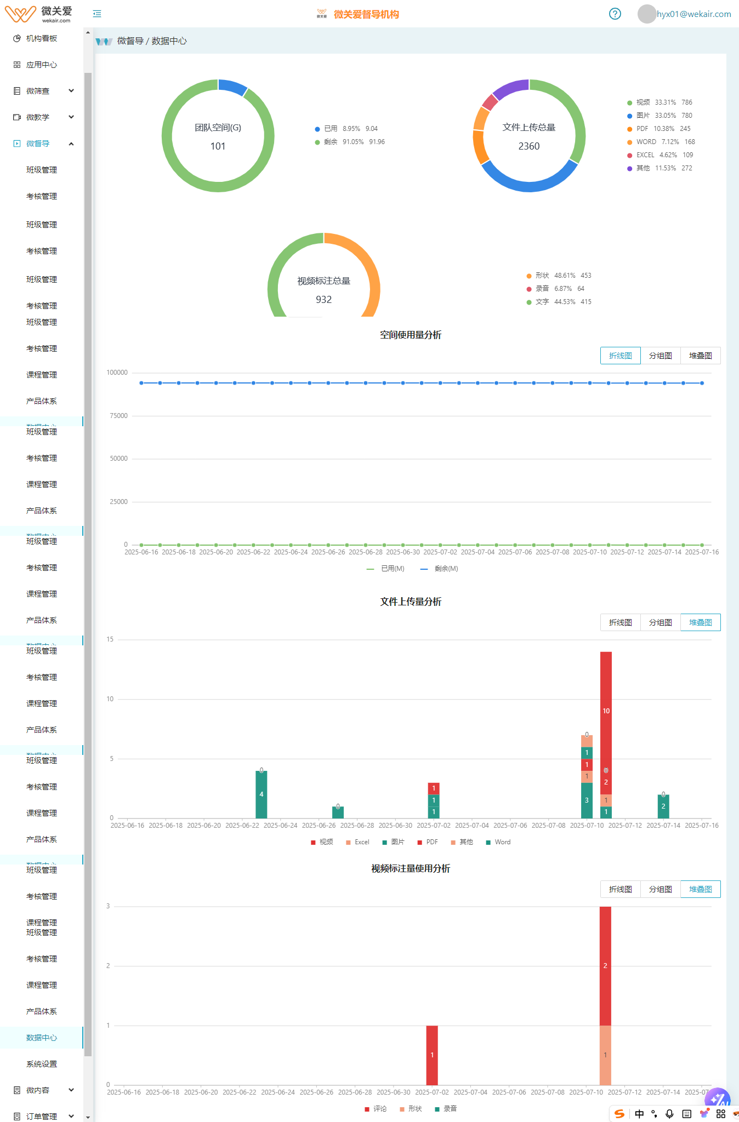Open 系统设置 in the sidebar
The width and height of the screenshot is (739, 1122).
(x=42, y=1064)
